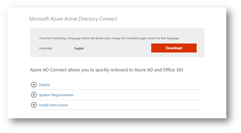This screenshot has width=241, height=133.
Task: Expand Details with its plus icon
Action: [x=34, y=85]
